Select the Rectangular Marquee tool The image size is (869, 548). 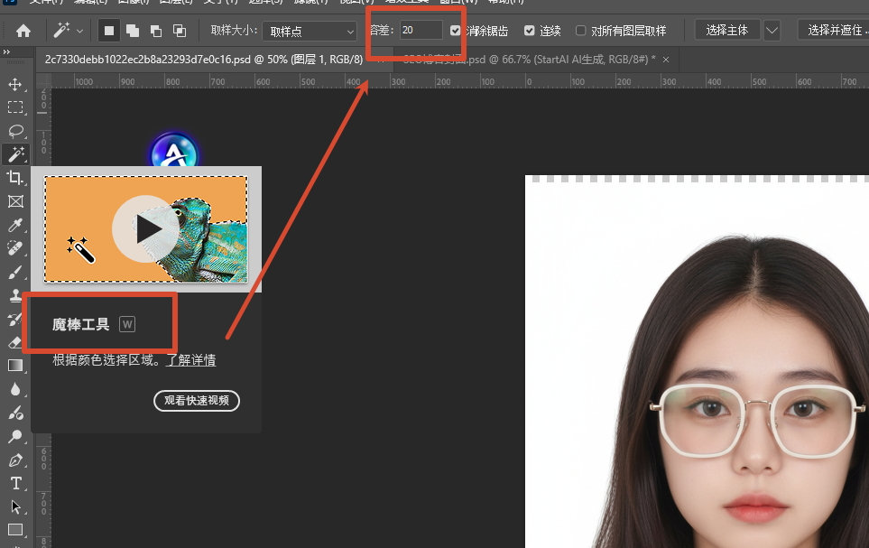15,107
